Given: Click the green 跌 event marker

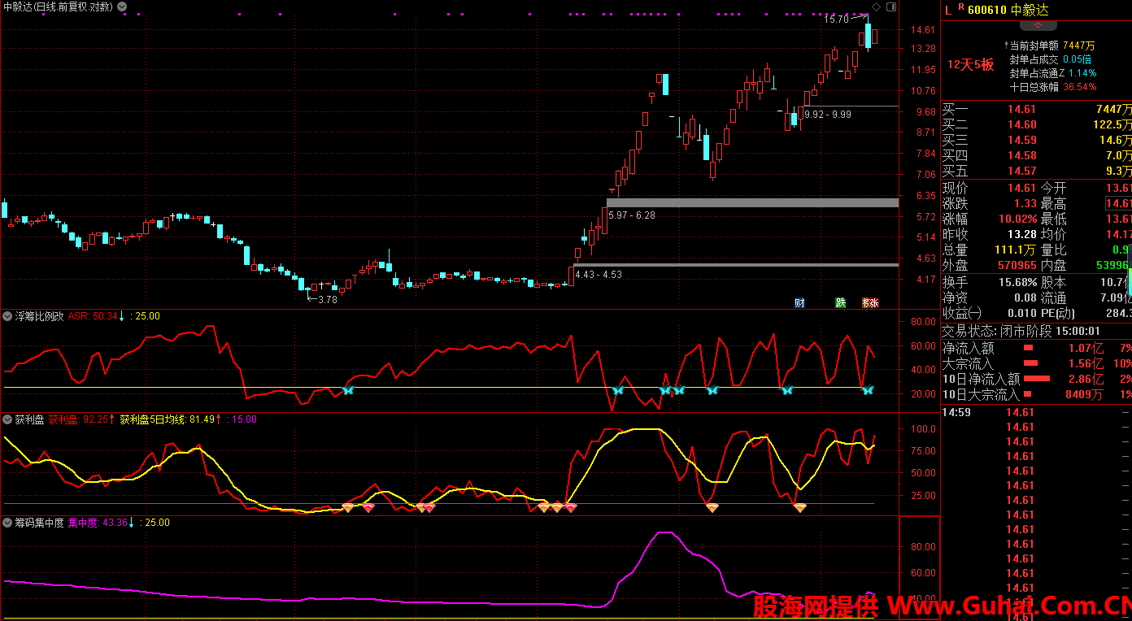Looking at the screenshot, I should coord(840,302).
